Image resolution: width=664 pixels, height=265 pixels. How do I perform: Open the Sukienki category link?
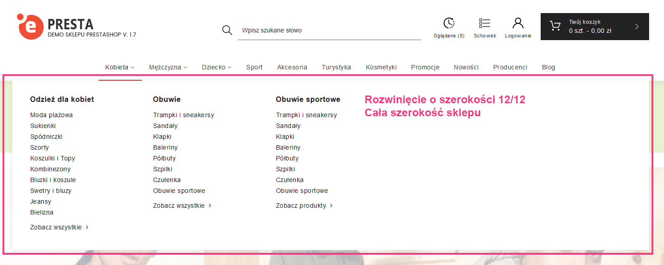43,126
